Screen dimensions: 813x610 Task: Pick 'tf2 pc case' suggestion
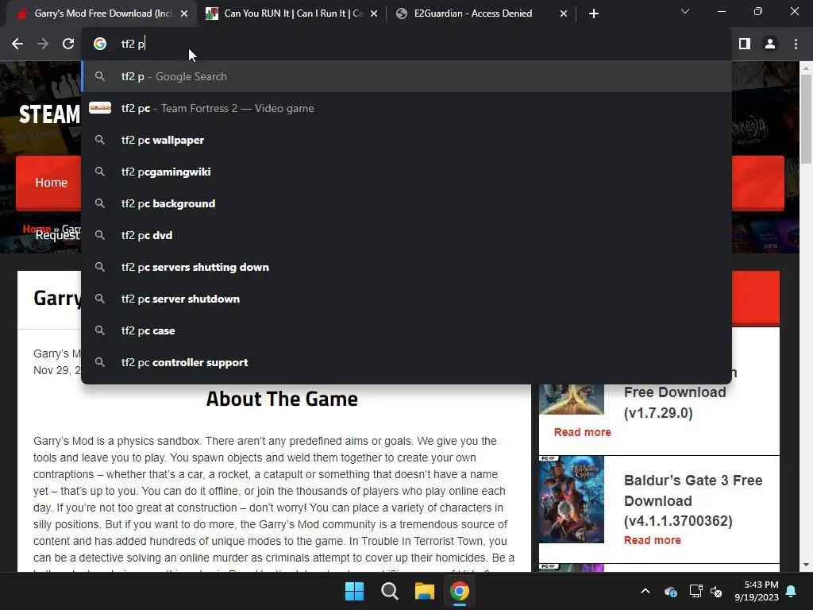coord(406,330)
